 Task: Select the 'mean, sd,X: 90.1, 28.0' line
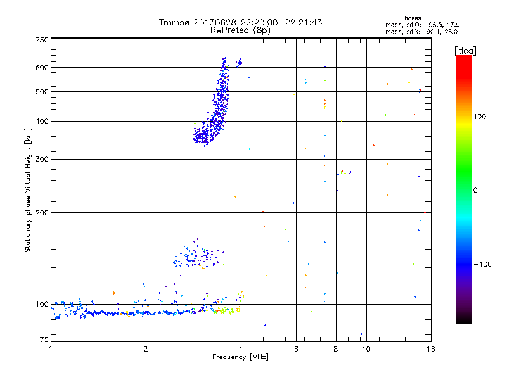[421, 32]
